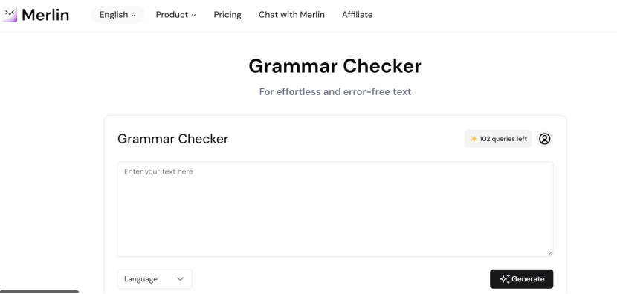
Task: Open Chat with Merlin
Action: pos(291,15)
